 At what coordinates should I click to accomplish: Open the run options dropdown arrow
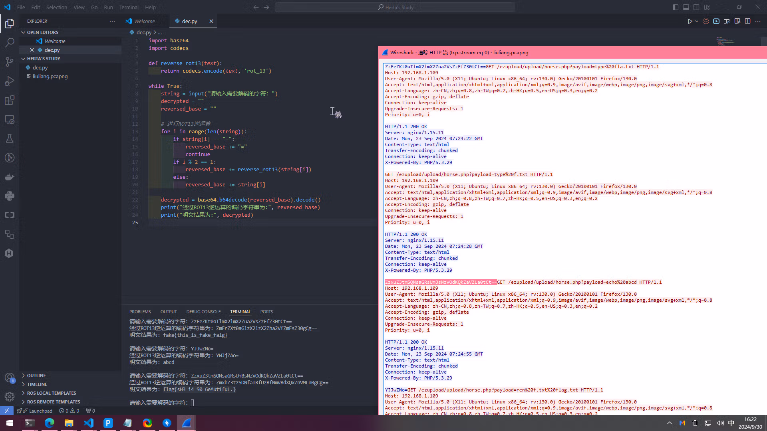tap(697, 21)
